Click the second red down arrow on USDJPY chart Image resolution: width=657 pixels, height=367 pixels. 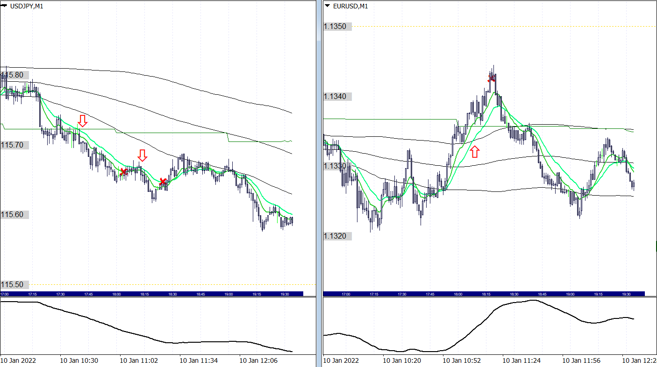pyautogui.click(x=142, y=155)
